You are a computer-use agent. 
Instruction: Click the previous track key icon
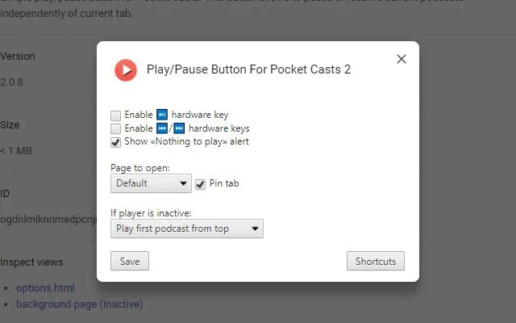(x=161, y=128)
